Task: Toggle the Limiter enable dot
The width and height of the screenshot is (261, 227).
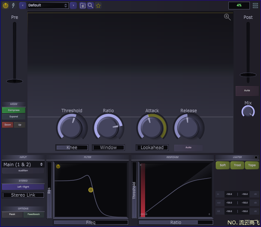Action: pos(256,157)
